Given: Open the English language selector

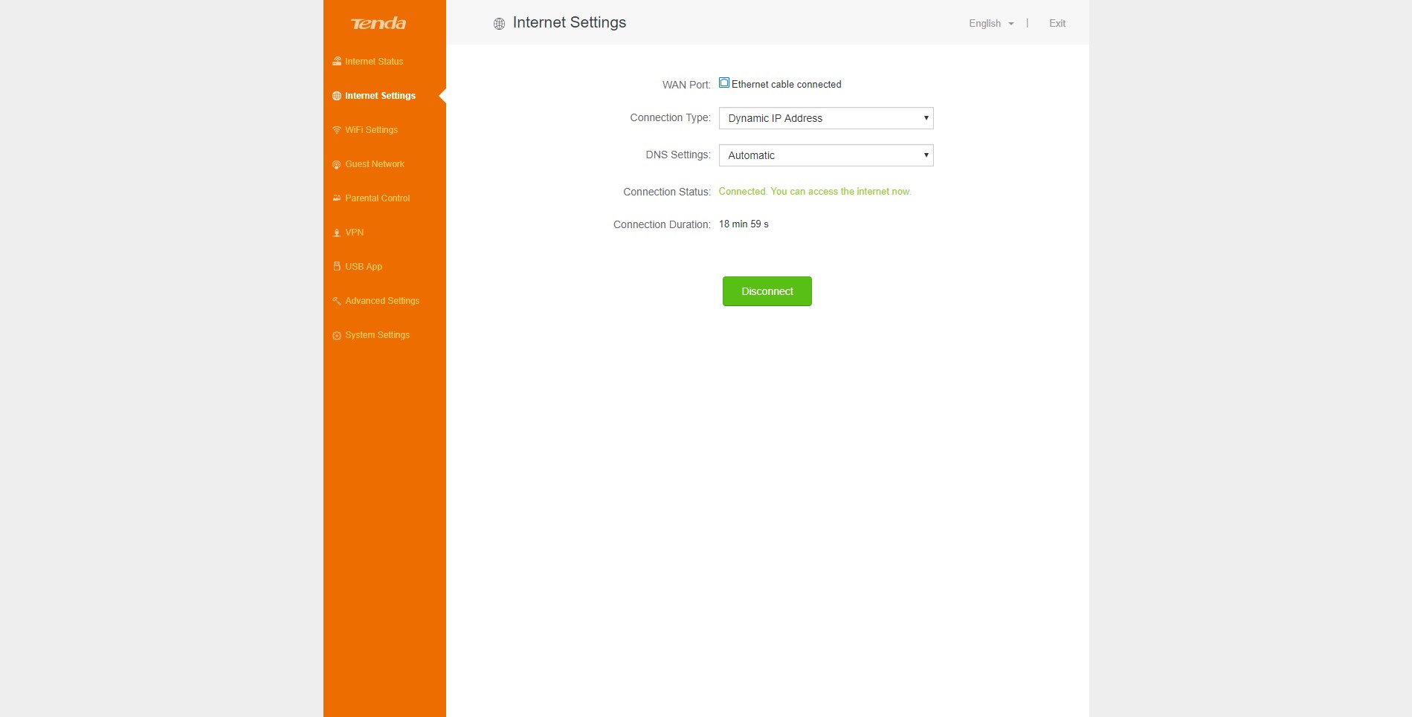Looking at the screenshot, I should (x=991, y=24).
